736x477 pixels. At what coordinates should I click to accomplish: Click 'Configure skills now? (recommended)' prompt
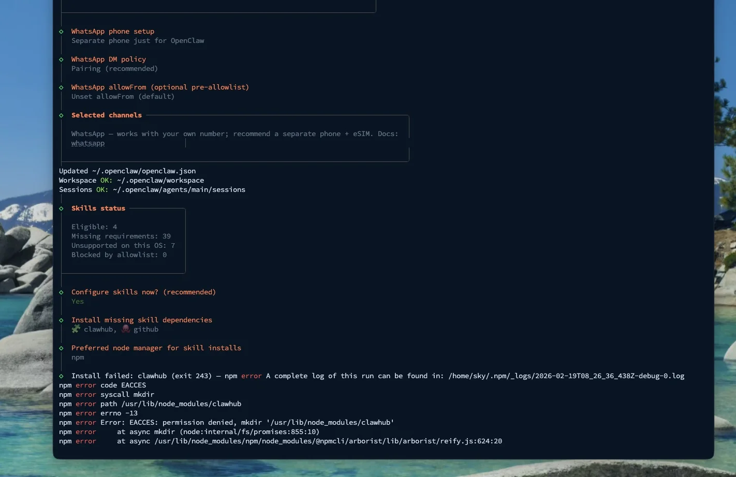click(x=143, y=292)
